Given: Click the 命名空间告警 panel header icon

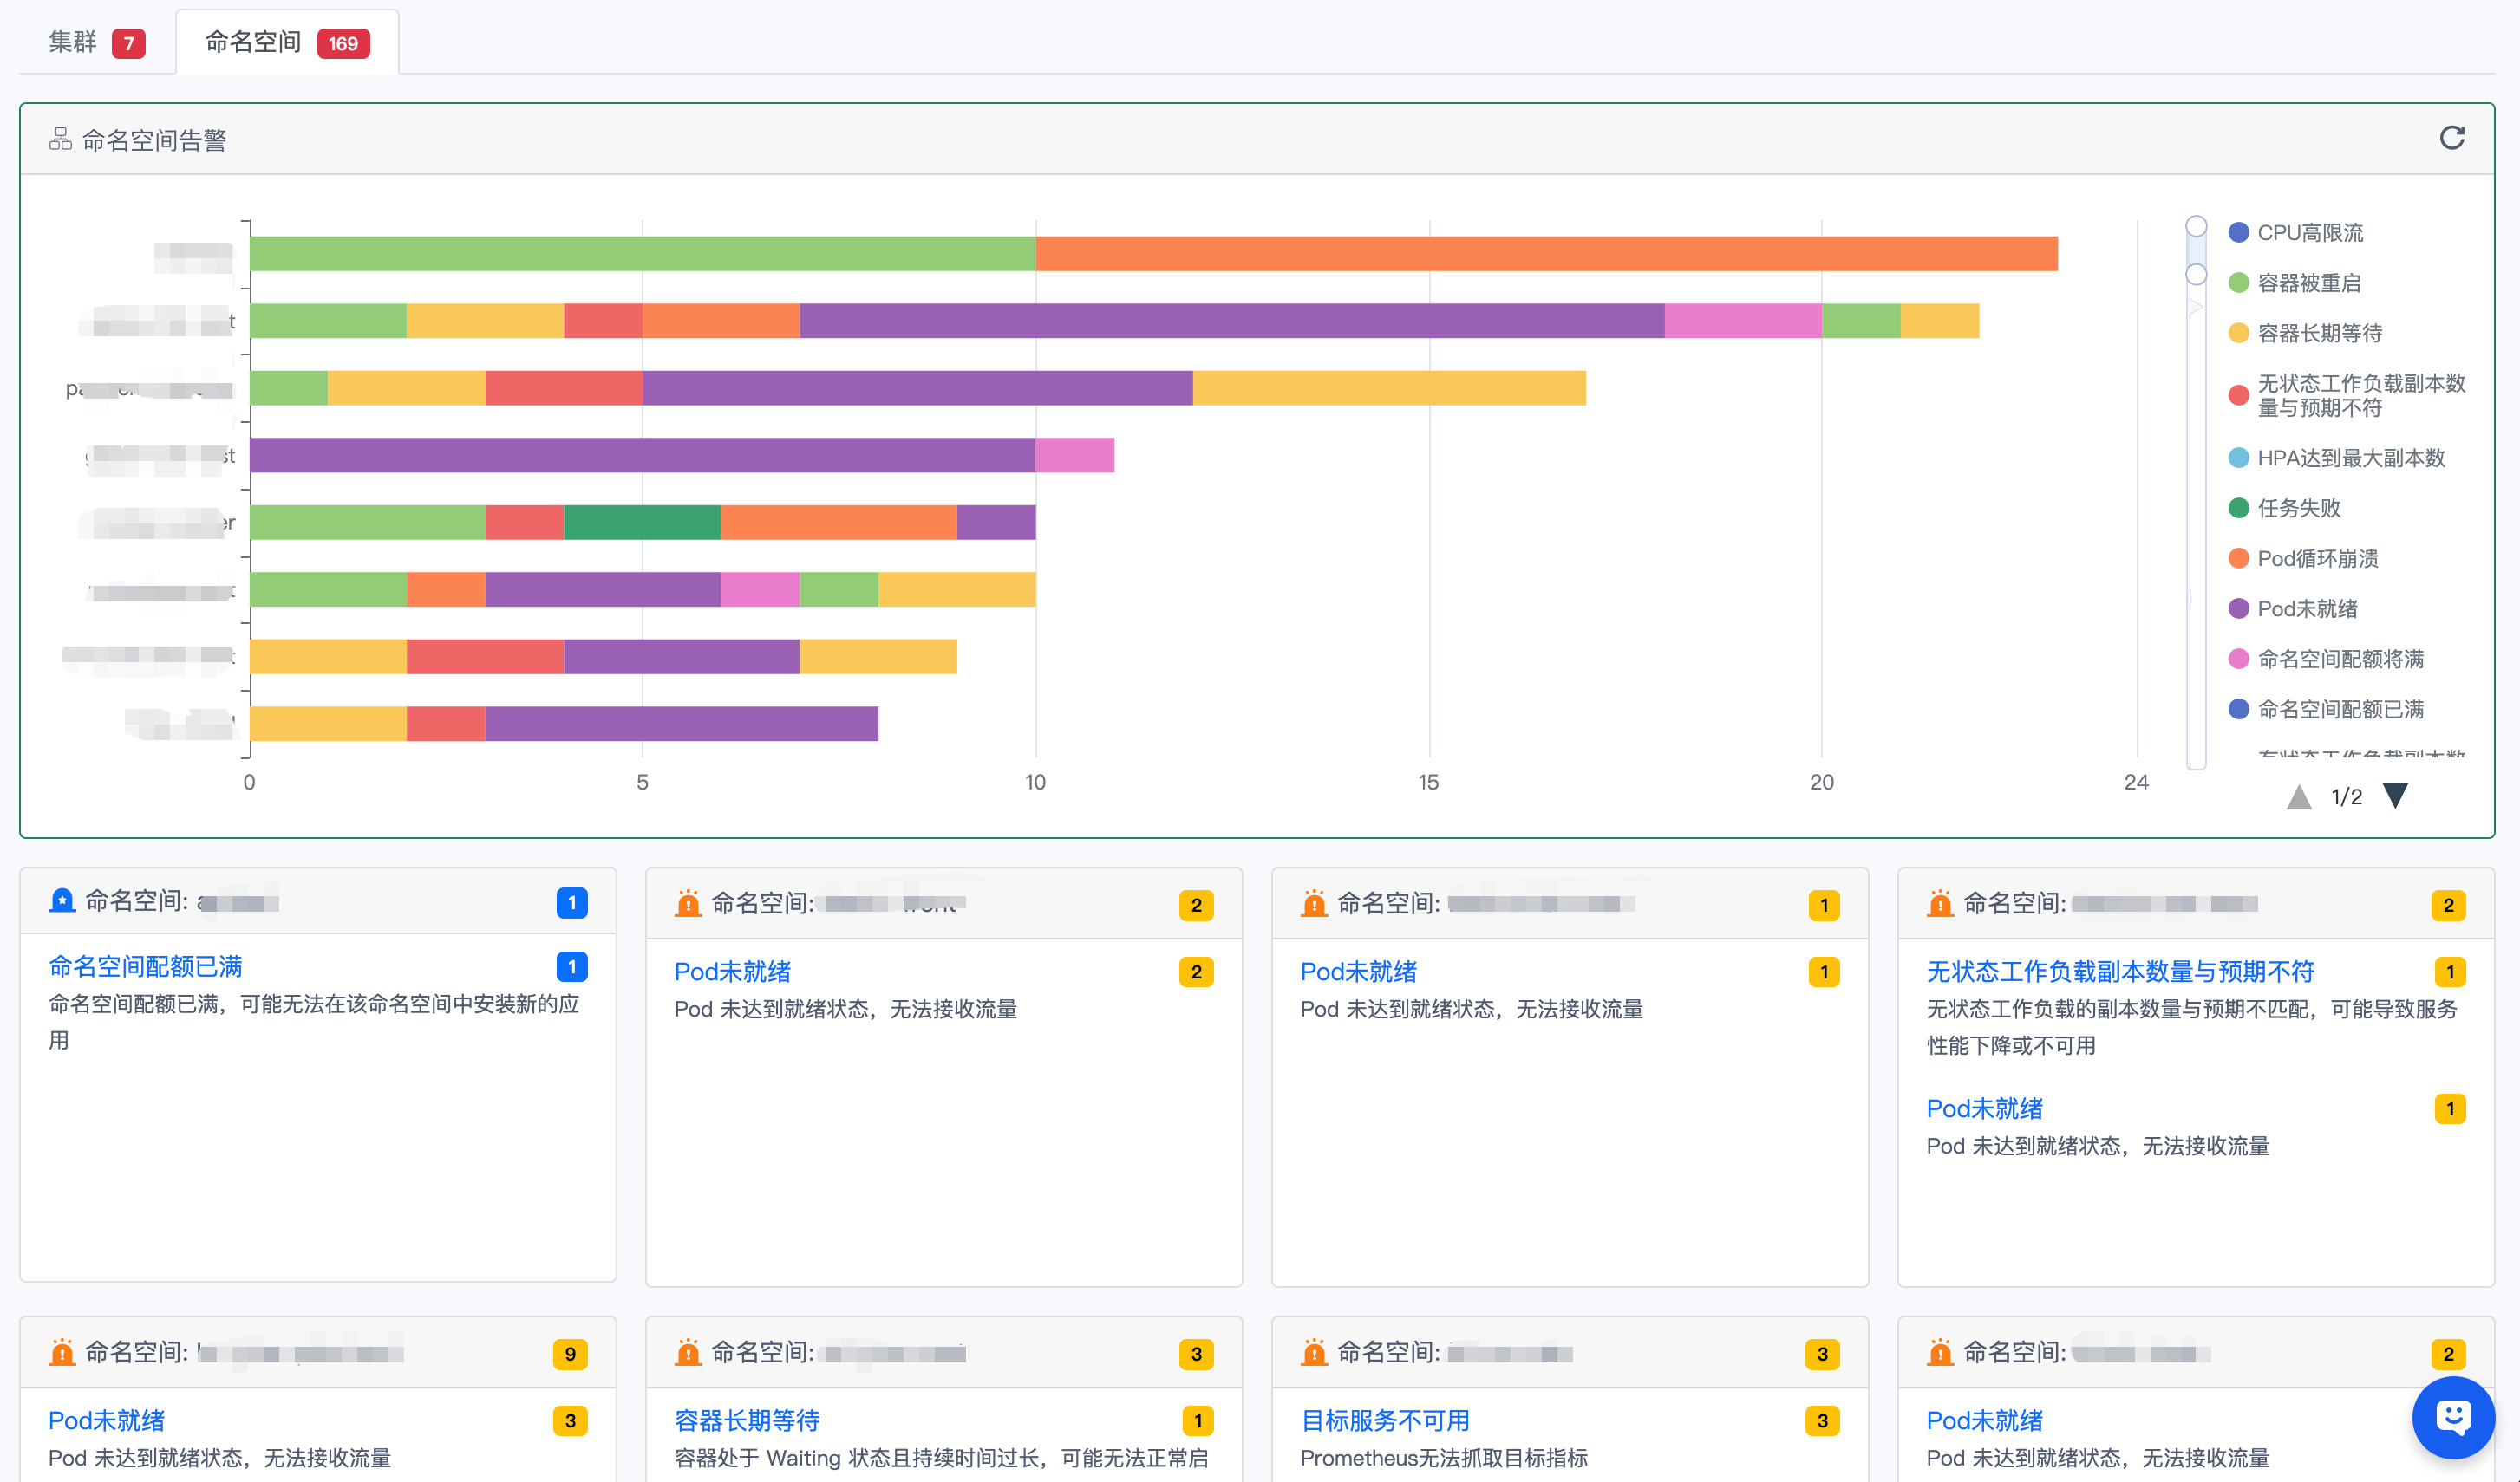Looking at the screenshot, I should click(x=60, y=139).
